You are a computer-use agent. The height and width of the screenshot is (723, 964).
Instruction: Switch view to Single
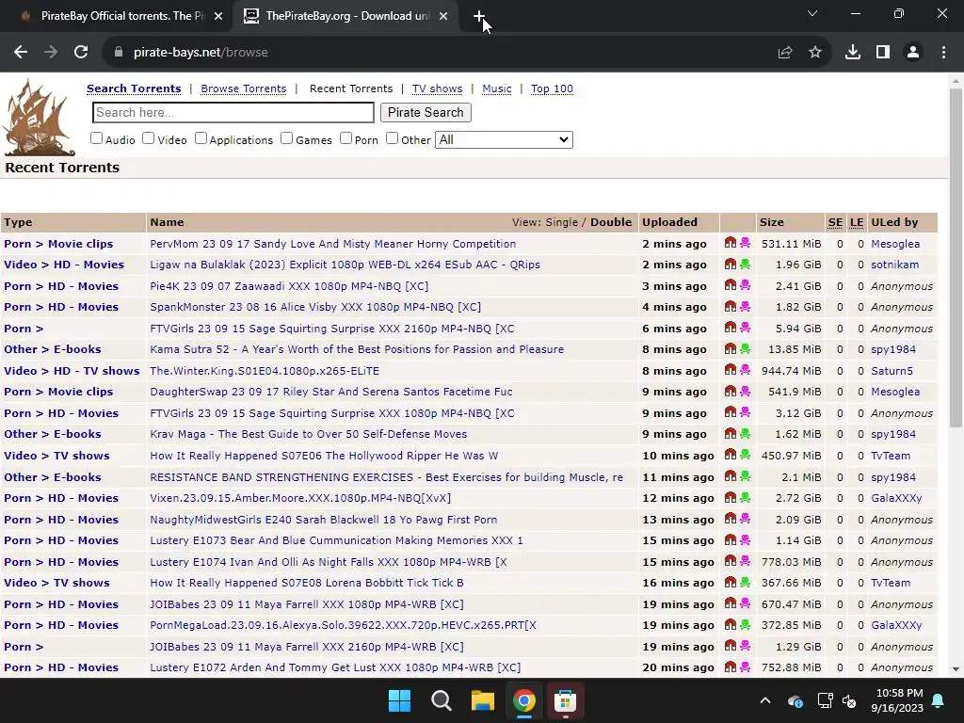click(x=561, y=222)
